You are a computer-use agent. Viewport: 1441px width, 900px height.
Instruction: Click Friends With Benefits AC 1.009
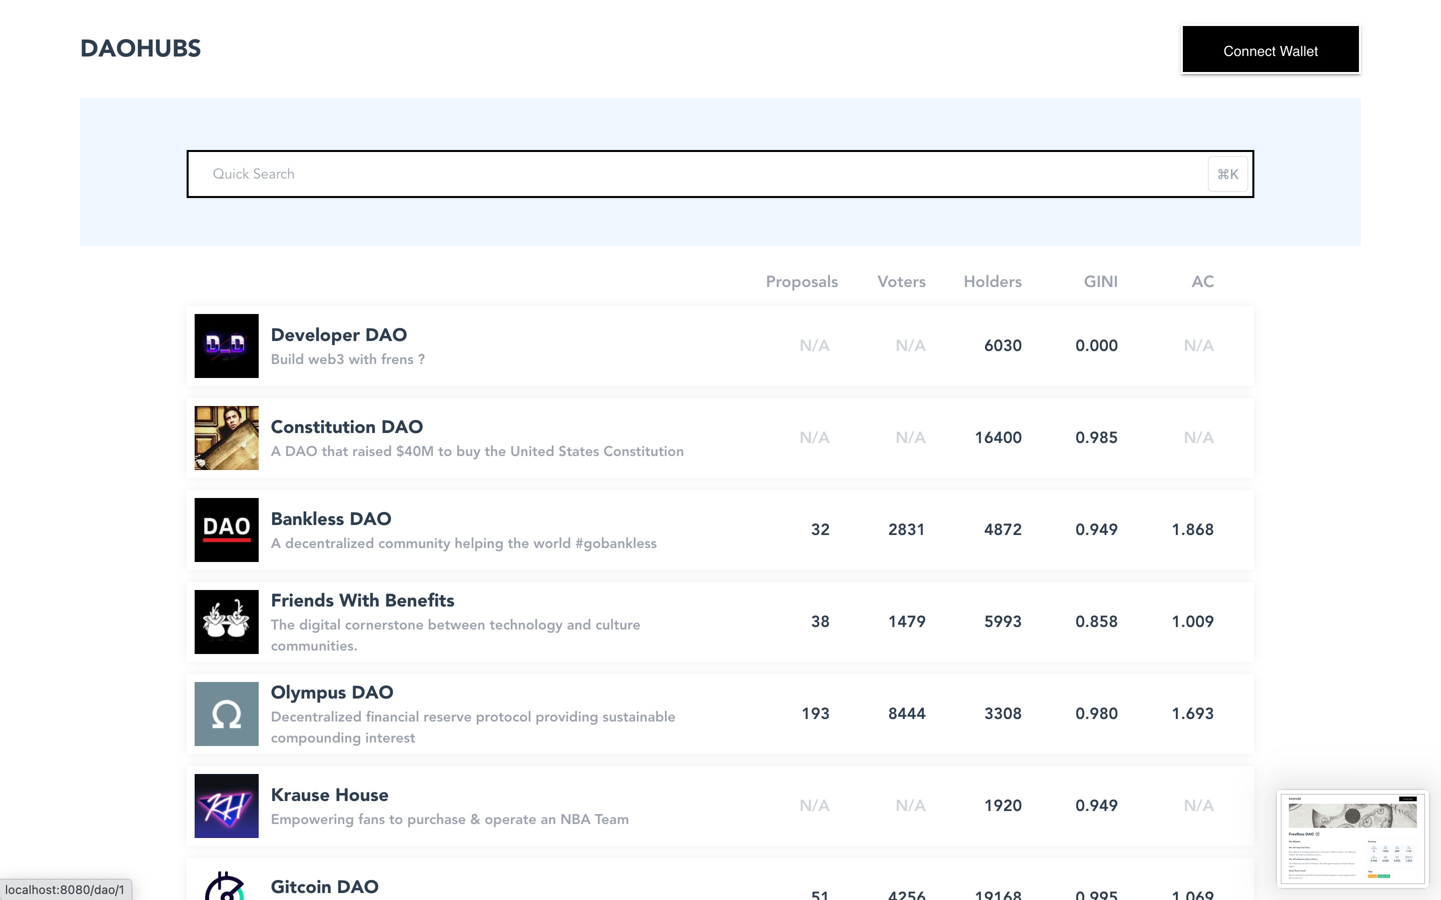1193,622
